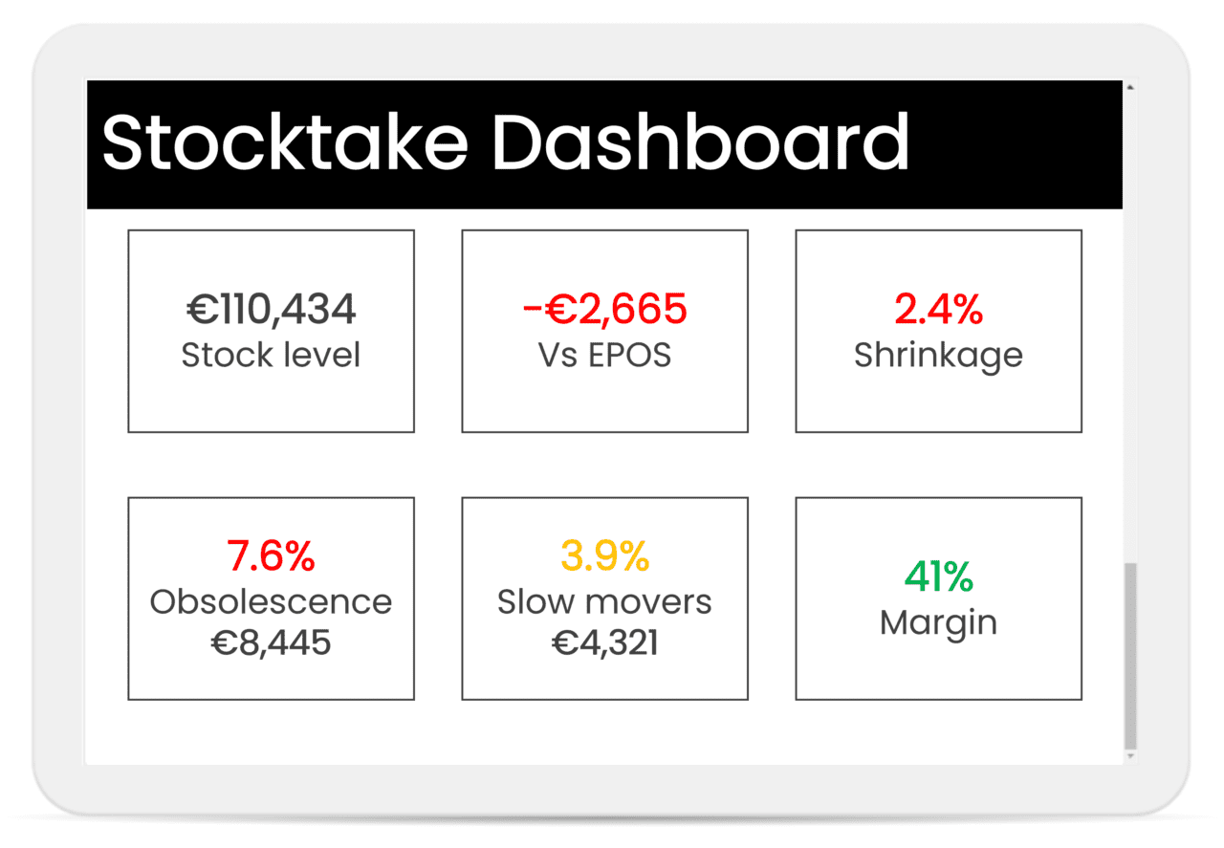Click the €110,434 stock value
The image size is (1224, 848).
click(271, 307)
